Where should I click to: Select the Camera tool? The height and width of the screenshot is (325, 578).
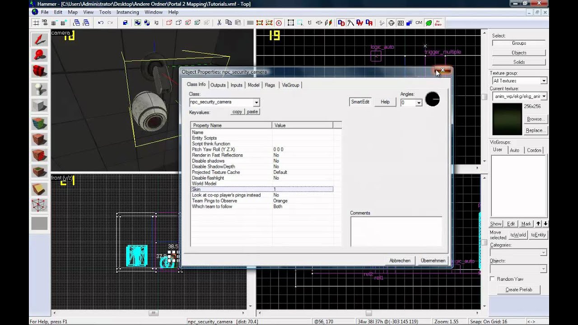[39, 71]
